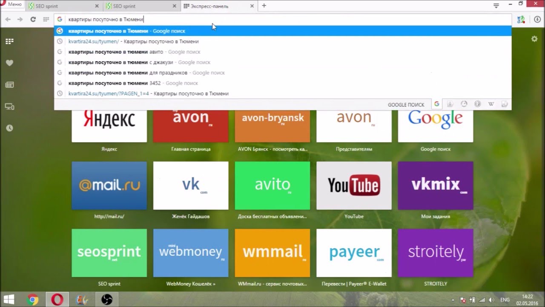Image resolution: width=545 pixels, height=307 pixels.
Task: Open the News icon in sidebar
Action: point(9,85)
